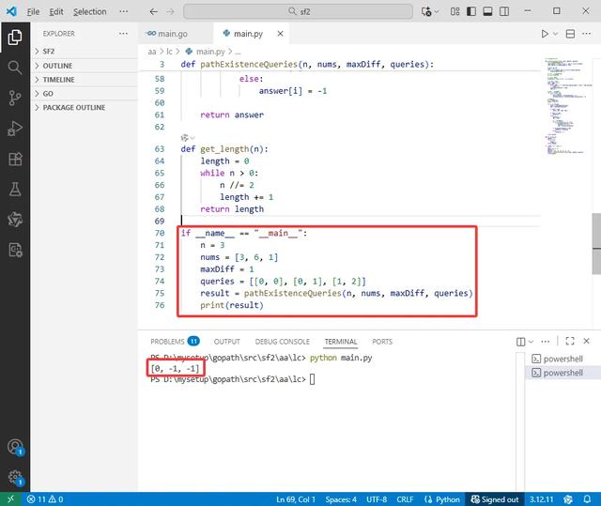Open the Run and Debug view

tap(15, 129)
